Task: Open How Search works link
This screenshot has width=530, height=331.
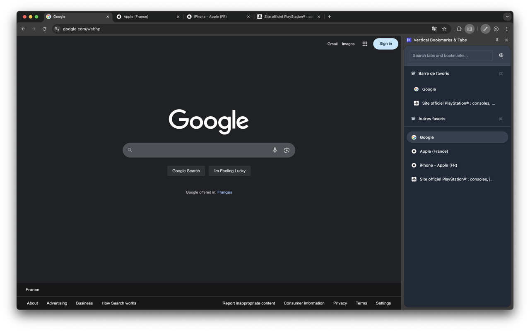Action: [x=119, y=303]
